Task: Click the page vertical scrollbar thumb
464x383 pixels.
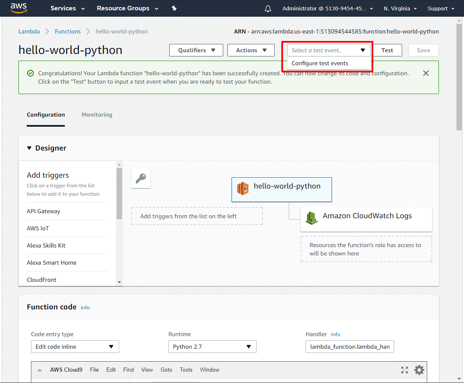Action: (x=459, y=77)
